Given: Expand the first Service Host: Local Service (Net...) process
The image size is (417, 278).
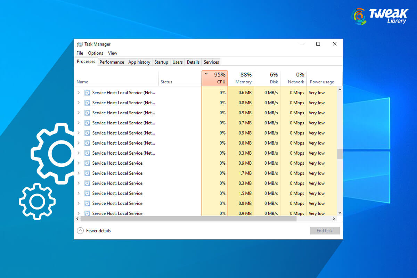Looking at the screenshot, I should [x=78, y=92].
